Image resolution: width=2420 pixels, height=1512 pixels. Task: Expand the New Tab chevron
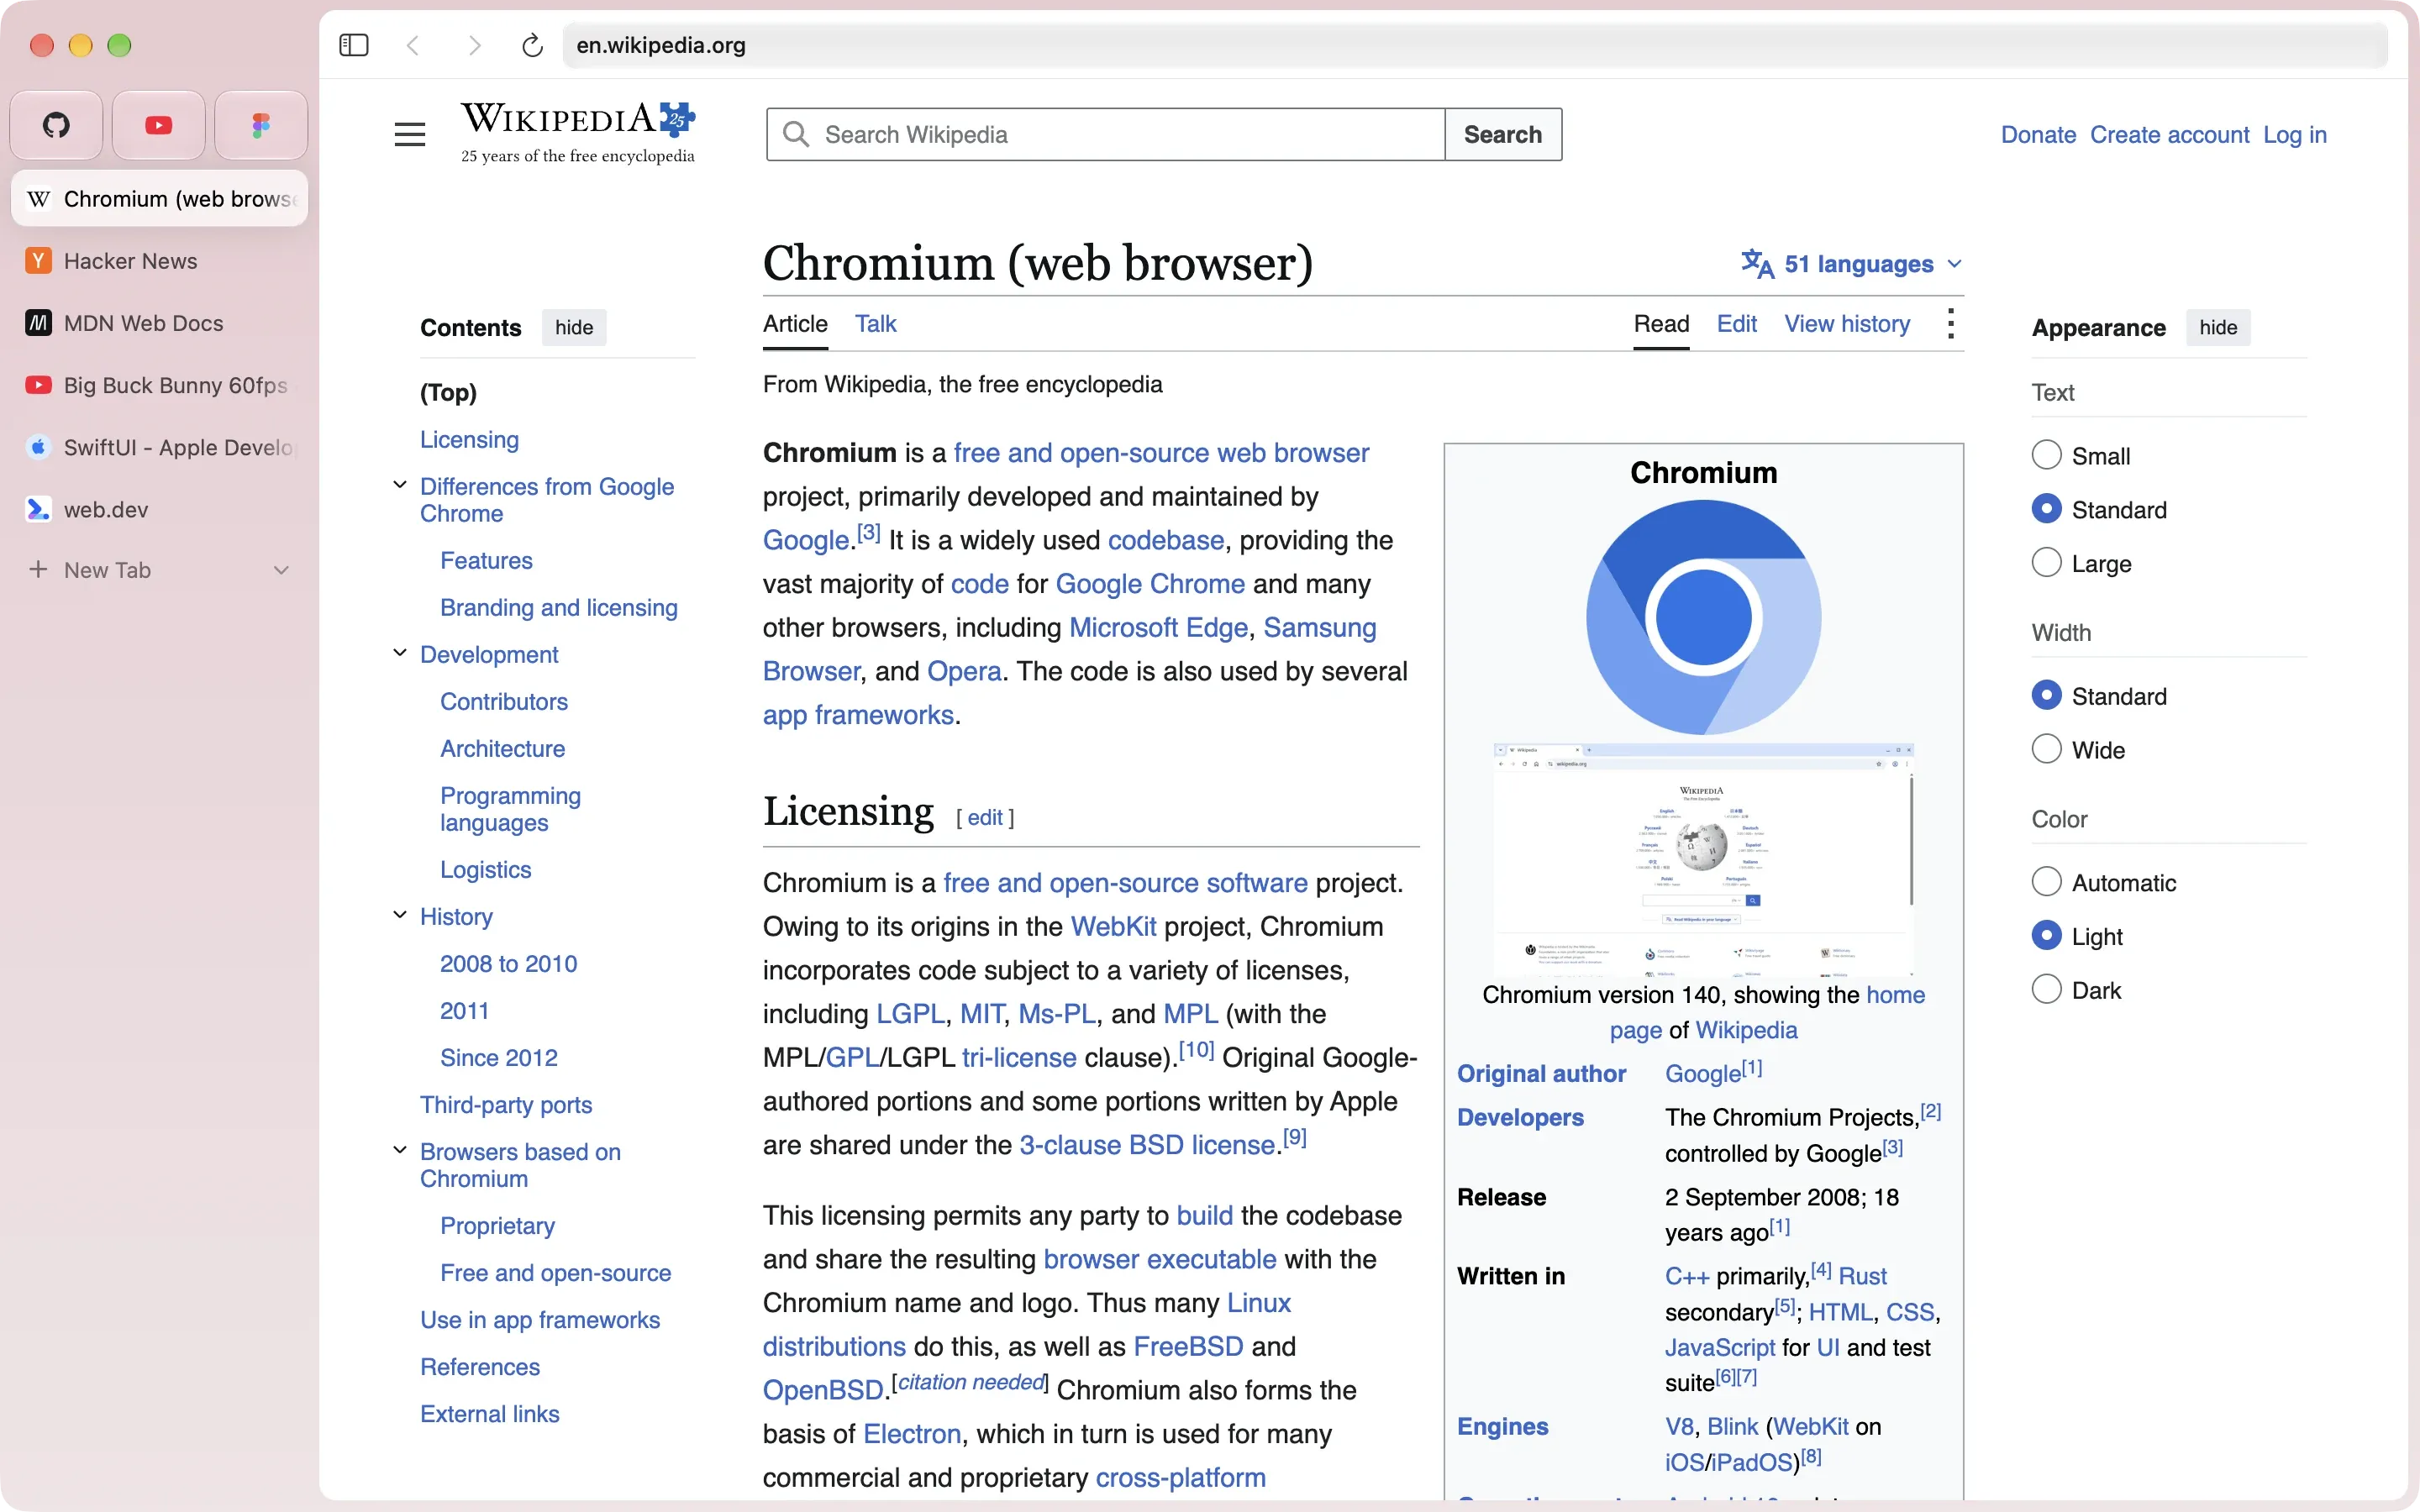281,570
